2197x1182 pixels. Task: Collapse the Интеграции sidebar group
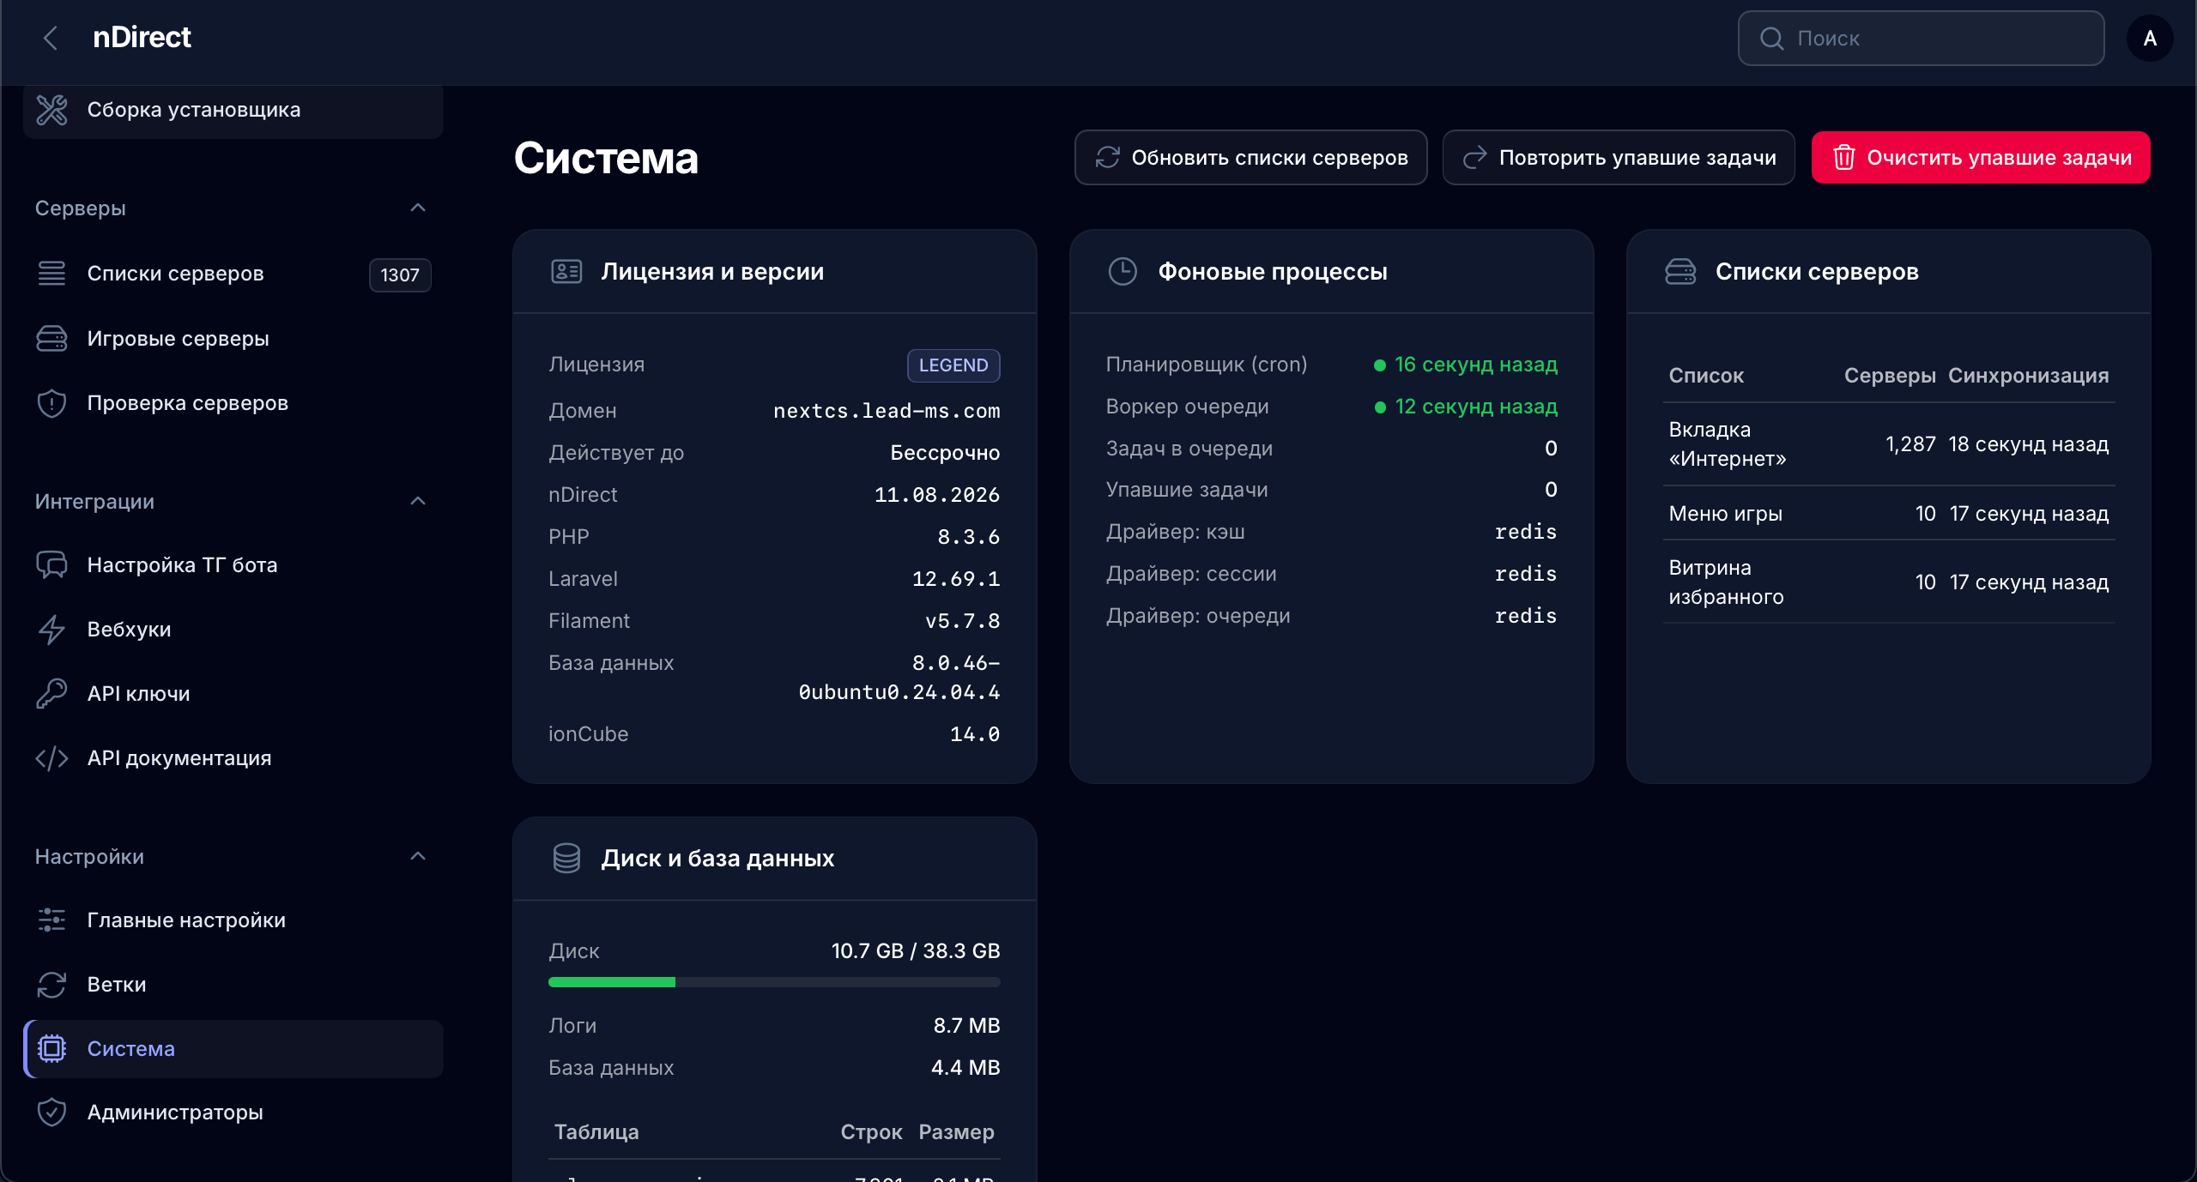[418, 502]
